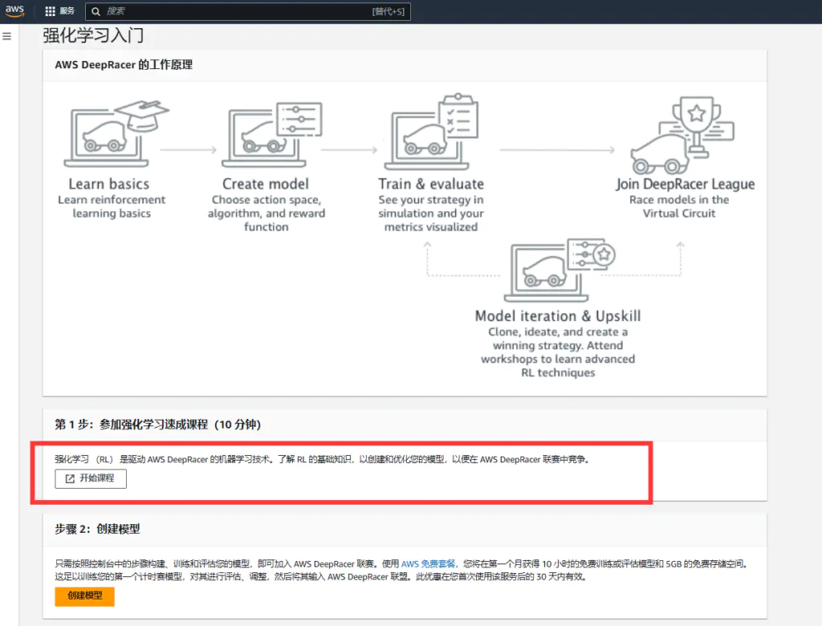Click the Learn reinforcement learning basics caption
The image size is (822, 626).
[112, 206]
